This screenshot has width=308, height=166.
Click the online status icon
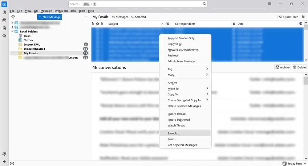(x=12, y=164)
